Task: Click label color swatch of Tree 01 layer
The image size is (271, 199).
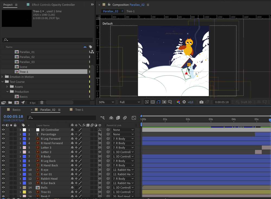Action: pyautogui.click(x=24, y=192)
